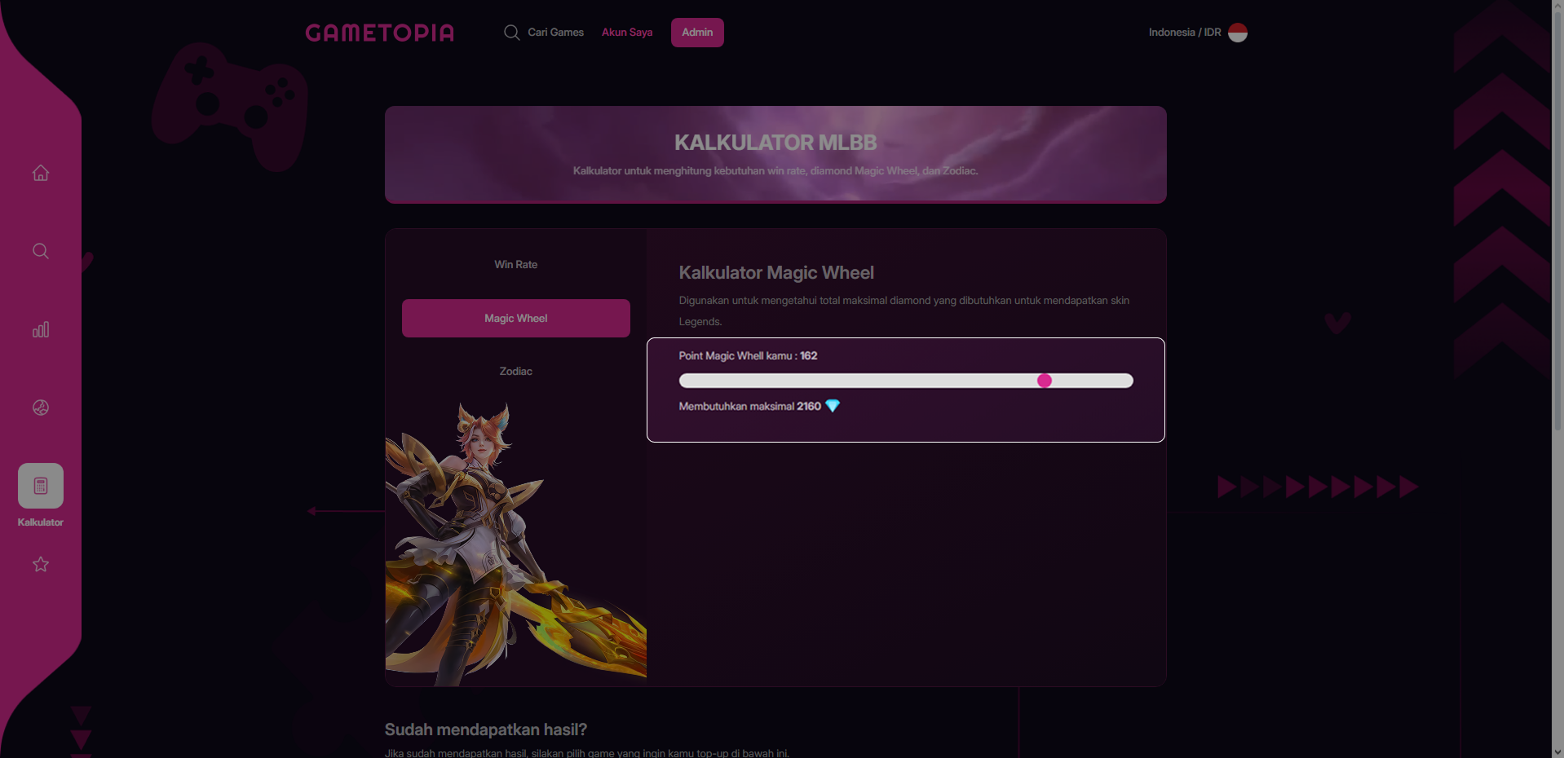Click the sidebar search magnifier icon
The width and height of the screenshot is (1564, 758).
(41, 251)
